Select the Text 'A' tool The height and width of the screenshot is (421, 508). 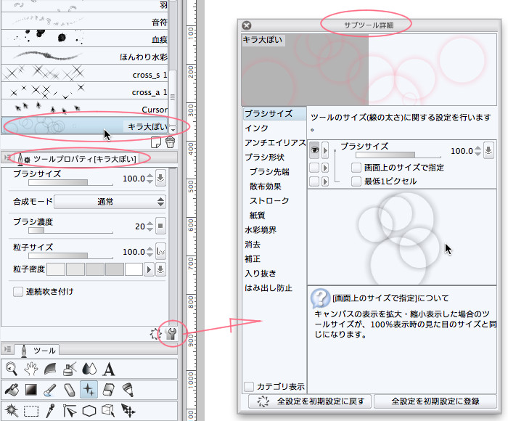[x=109, y=369]
